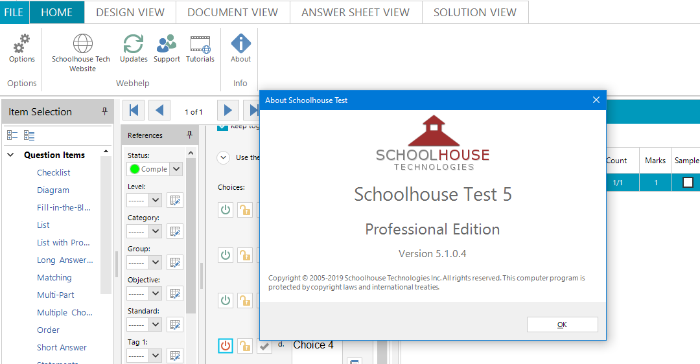Switch to the DOCUMENT VIEW tab
The image size is (700, 364).
coord(233,12)
